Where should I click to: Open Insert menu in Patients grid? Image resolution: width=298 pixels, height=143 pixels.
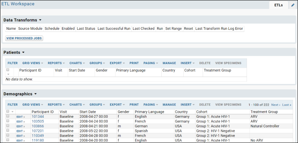pos(188,63)
